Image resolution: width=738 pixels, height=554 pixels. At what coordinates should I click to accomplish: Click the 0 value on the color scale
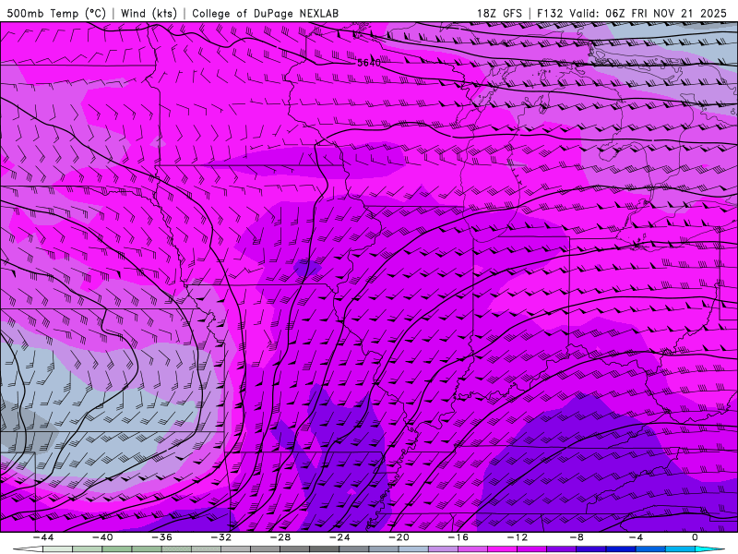click(696, 537)
